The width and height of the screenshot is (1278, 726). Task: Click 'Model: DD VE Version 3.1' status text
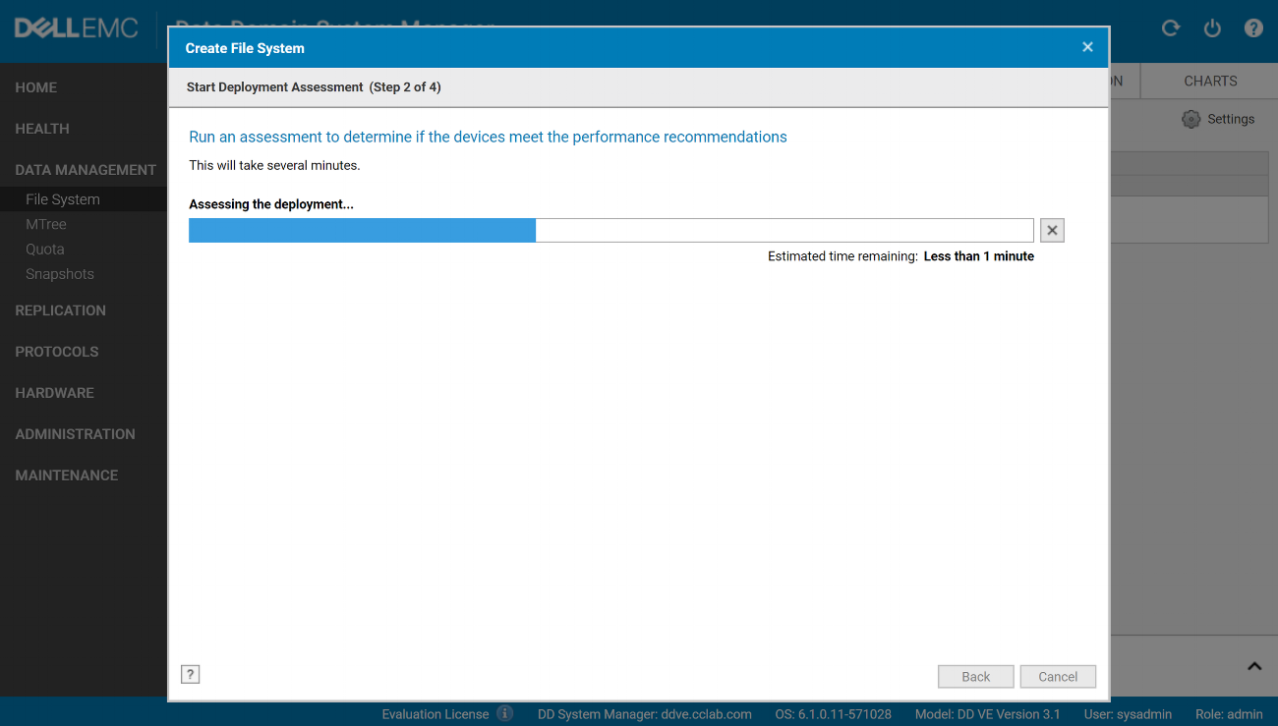(x=988, y=714)
